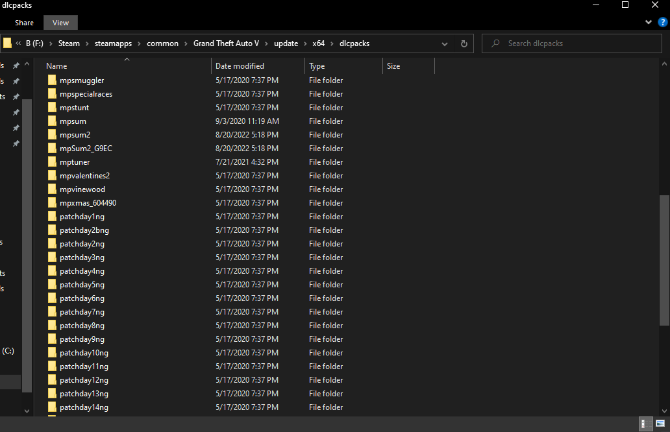Navigate to Steam in breadcrumb path
Screen dimensions: 670x432
69,43
